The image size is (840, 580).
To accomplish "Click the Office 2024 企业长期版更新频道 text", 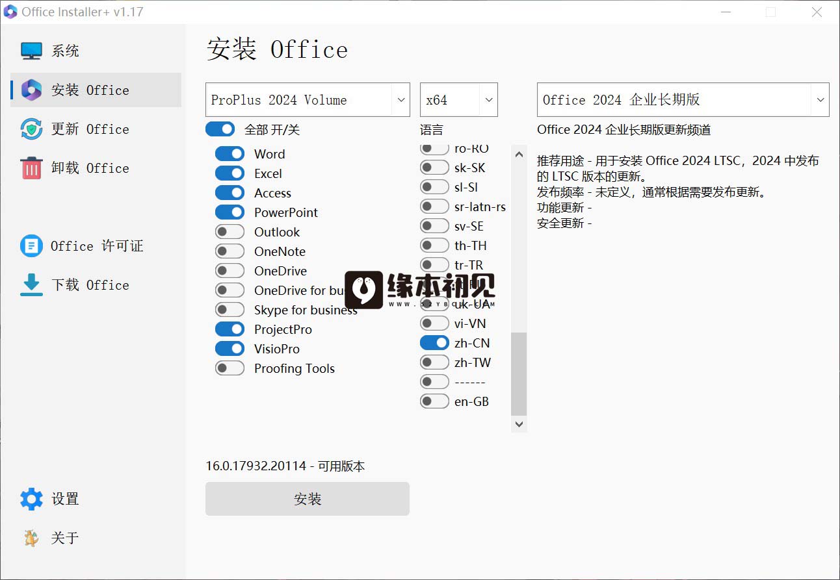I will [624, 130].
